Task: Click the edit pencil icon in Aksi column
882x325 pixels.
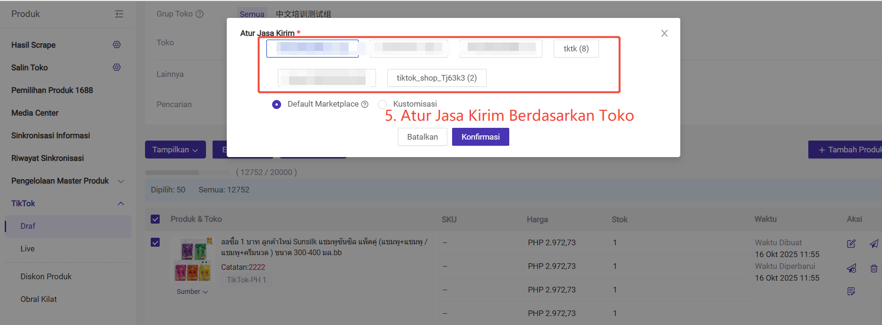Action: 851,244
